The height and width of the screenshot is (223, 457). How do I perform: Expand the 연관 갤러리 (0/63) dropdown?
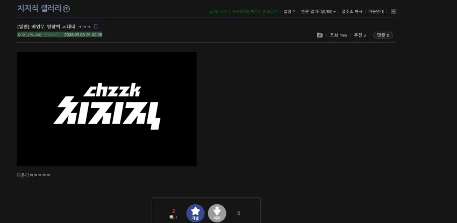coord(318,12)
